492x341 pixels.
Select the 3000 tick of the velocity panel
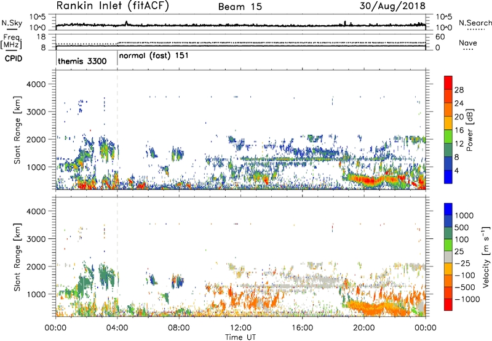36,239
